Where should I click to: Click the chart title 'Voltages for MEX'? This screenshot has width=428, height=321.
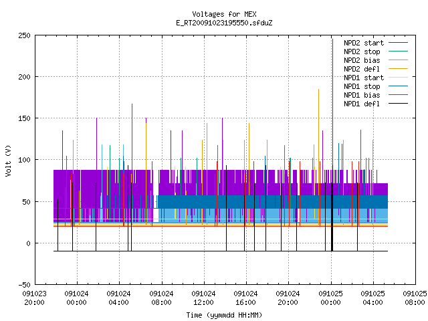click(x=224, y=14)
